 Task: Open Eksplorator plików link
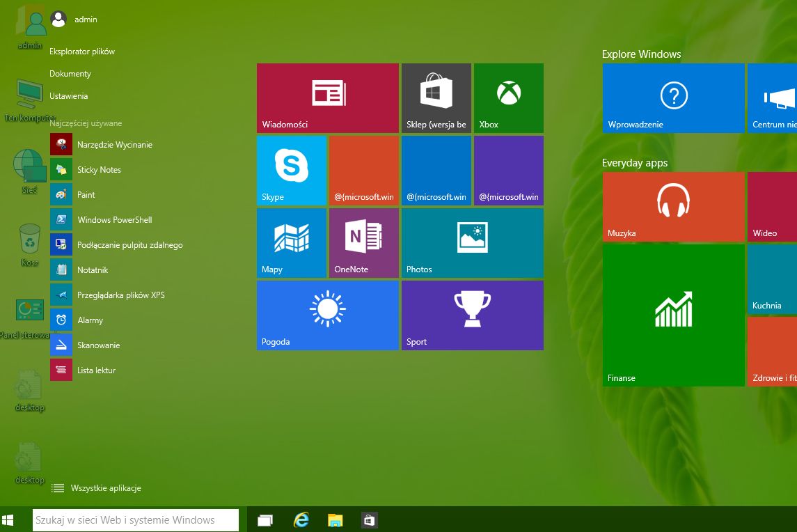82,52
